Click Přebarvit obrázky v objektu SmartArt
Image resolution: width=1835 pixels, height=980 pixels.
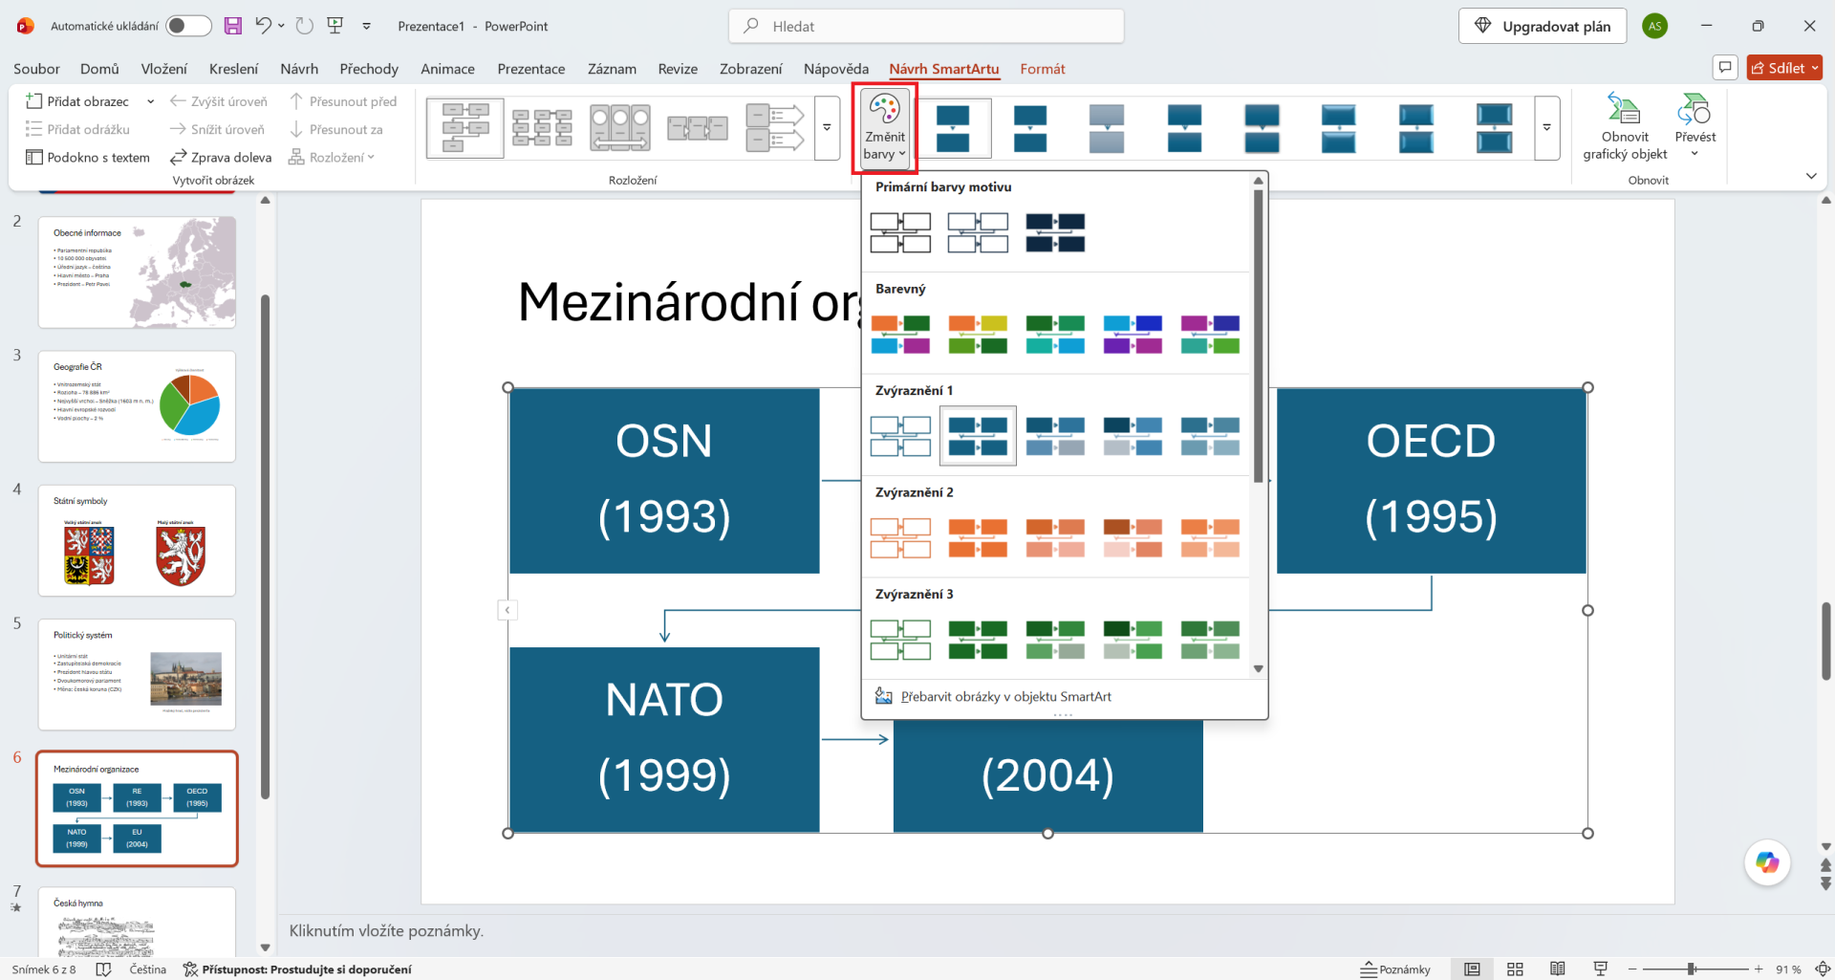pyautogui.click(x=1005, y=696)
